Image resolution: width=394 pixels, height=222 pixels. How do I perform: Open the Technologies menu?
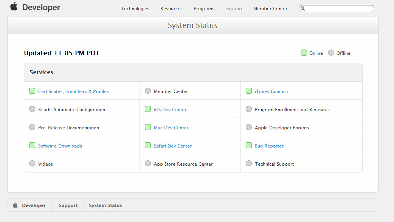(x=135, y=9)
